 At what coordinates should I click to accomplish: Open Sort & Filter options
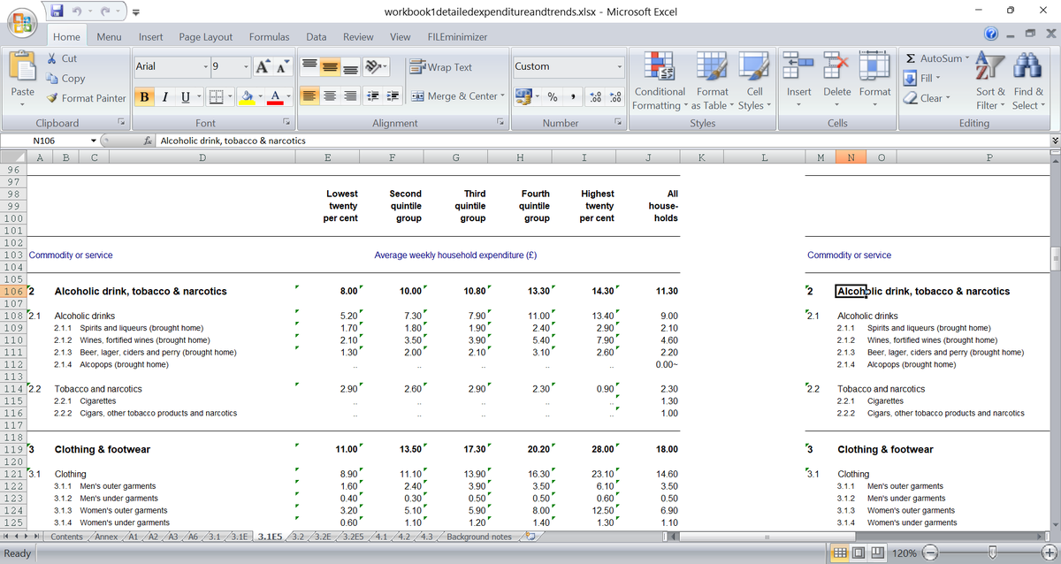[x=990, y=80]
